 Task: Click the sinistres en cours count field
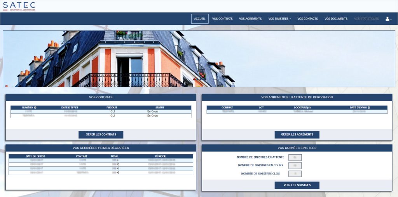295,166
